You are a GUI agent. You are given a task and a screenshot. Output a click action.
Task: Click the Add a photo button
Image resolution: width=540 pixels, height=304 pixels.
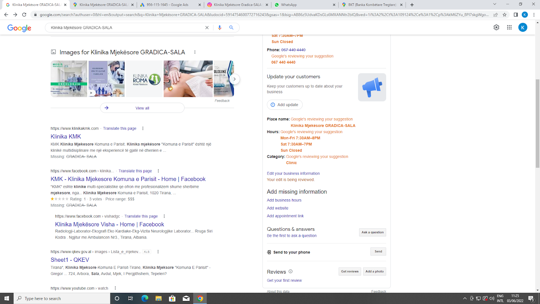tap(375, 272)
